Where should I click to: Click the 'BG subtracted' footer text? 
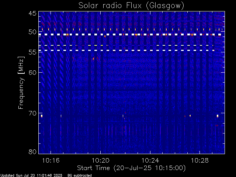coord(80,176)
